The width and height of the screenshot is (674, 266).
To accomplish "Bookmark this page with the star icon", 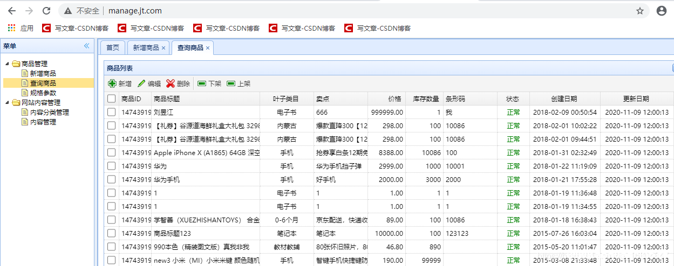I will (x=640, y=11).
